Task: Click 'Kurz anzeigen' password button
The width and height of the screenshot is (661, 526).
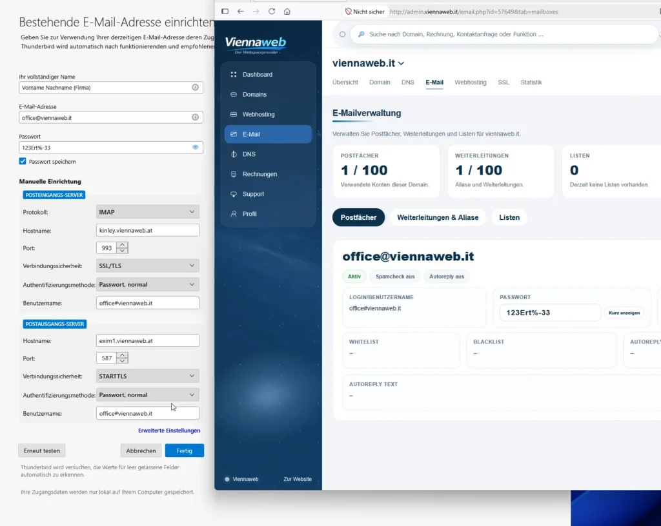Action: 624,313
